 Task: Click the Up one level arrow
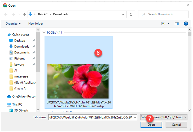[24, 14]
